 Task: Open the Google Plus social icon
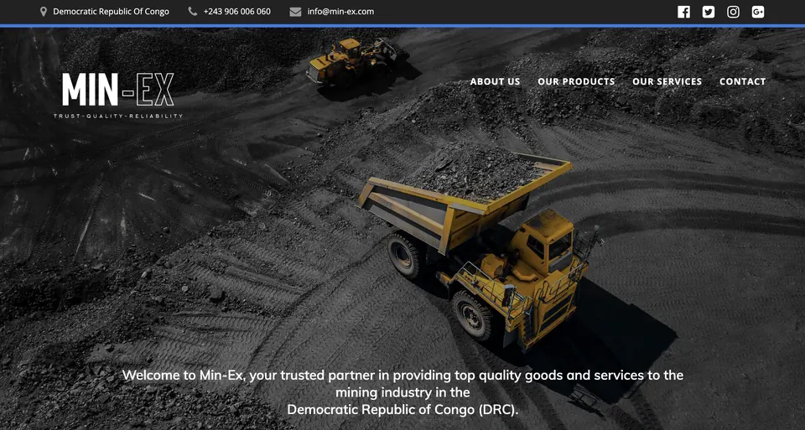(758, 12)
